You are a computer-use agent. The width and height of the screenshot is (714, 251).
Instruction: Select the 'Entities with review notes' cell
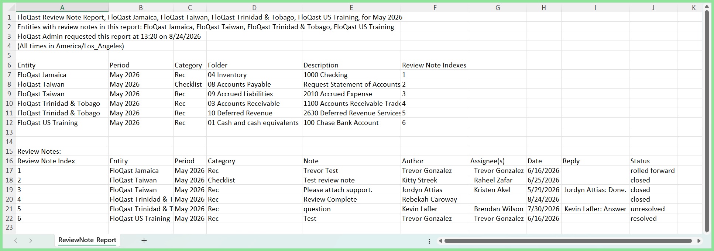[62, 27]
